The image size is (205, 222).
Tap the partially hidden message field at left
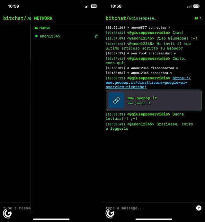[x=17, y=208]
